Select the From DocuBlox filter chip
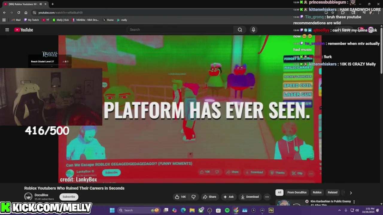This screenshot has width=383, height=215. [297, 193]
